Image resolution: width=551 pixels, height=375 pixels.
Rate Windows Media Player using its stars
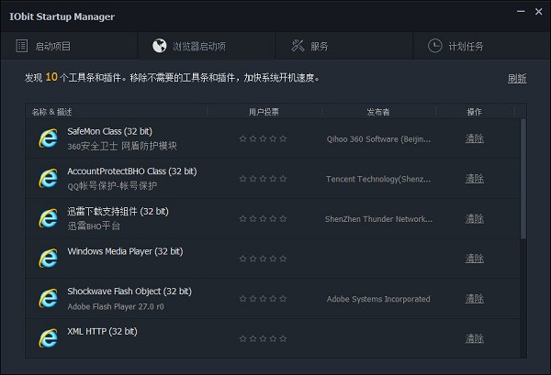point(263,259)
